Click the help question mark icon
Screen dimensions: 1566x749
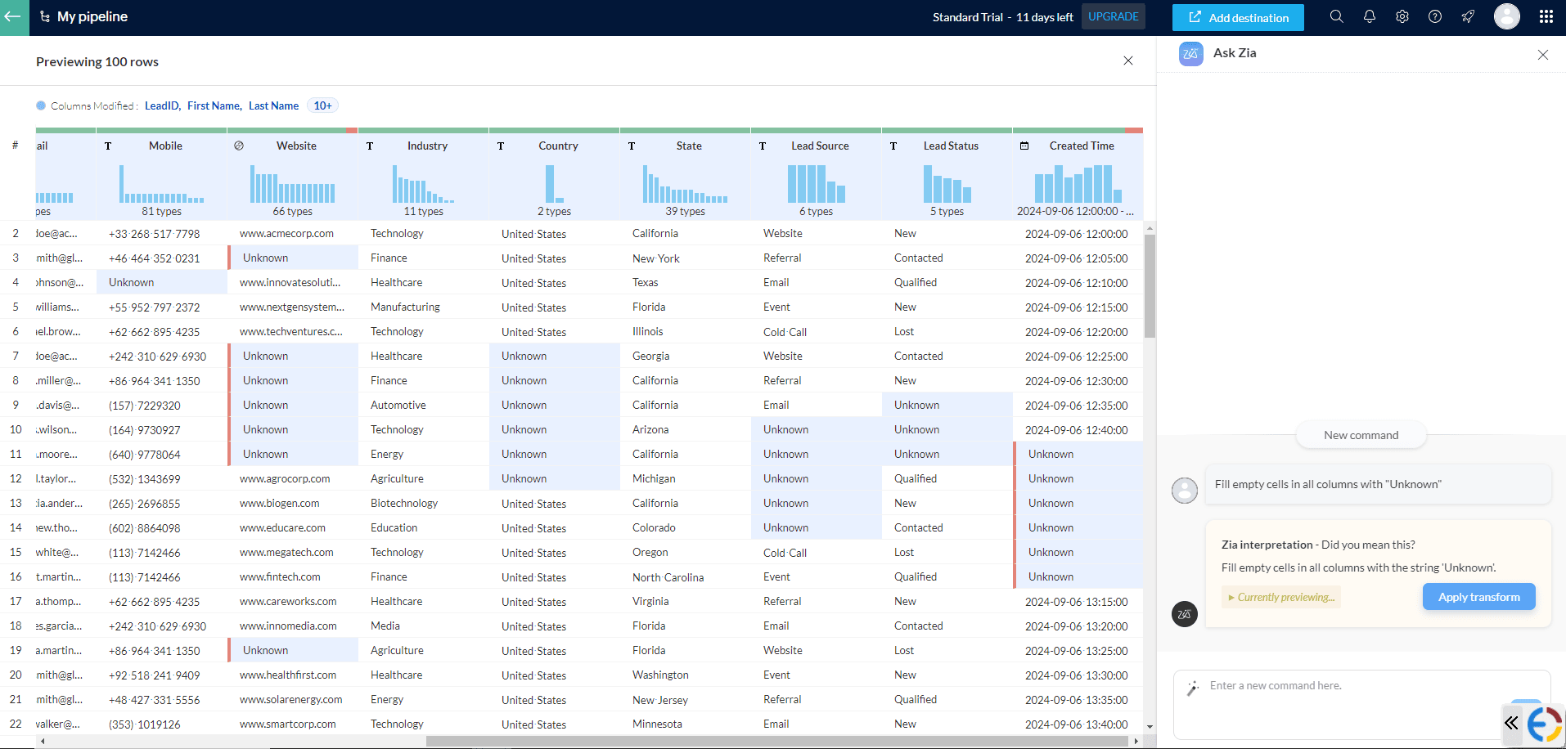click(1434, 17)
